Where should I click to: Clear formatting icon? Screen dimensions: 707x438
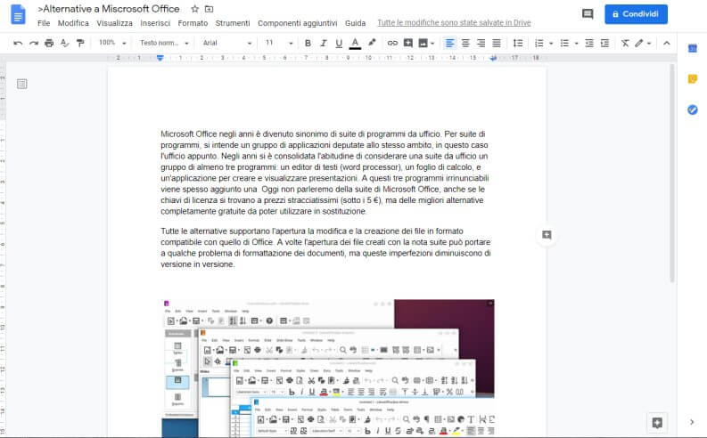(625, 44)
